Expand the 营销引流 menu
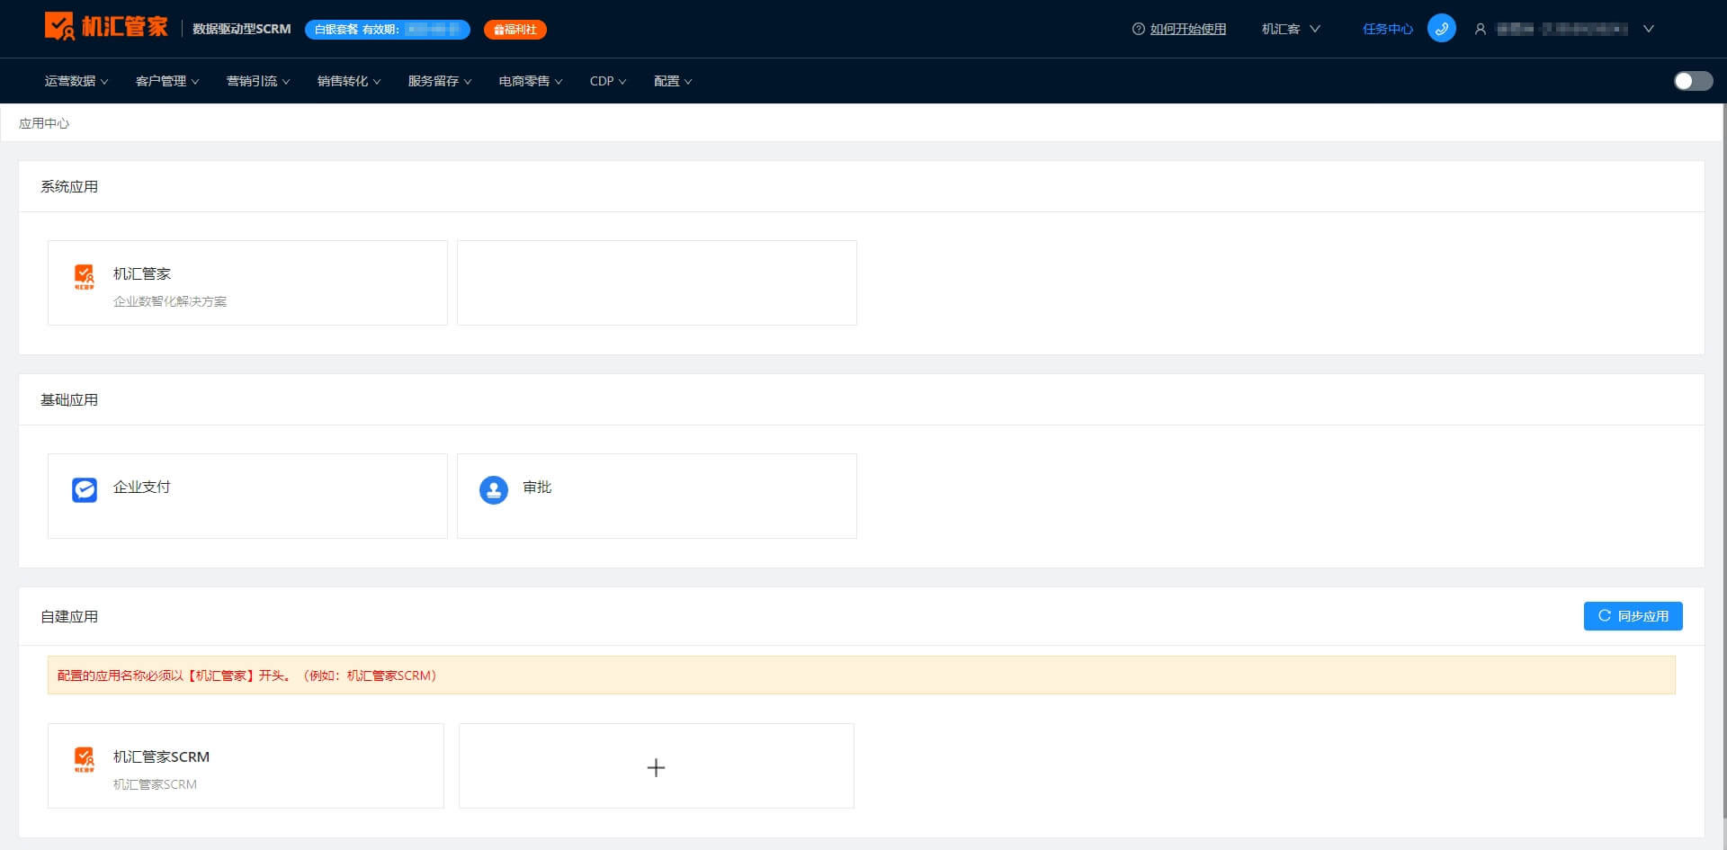This screenshot has height=850, width=1727. [258, 81]
